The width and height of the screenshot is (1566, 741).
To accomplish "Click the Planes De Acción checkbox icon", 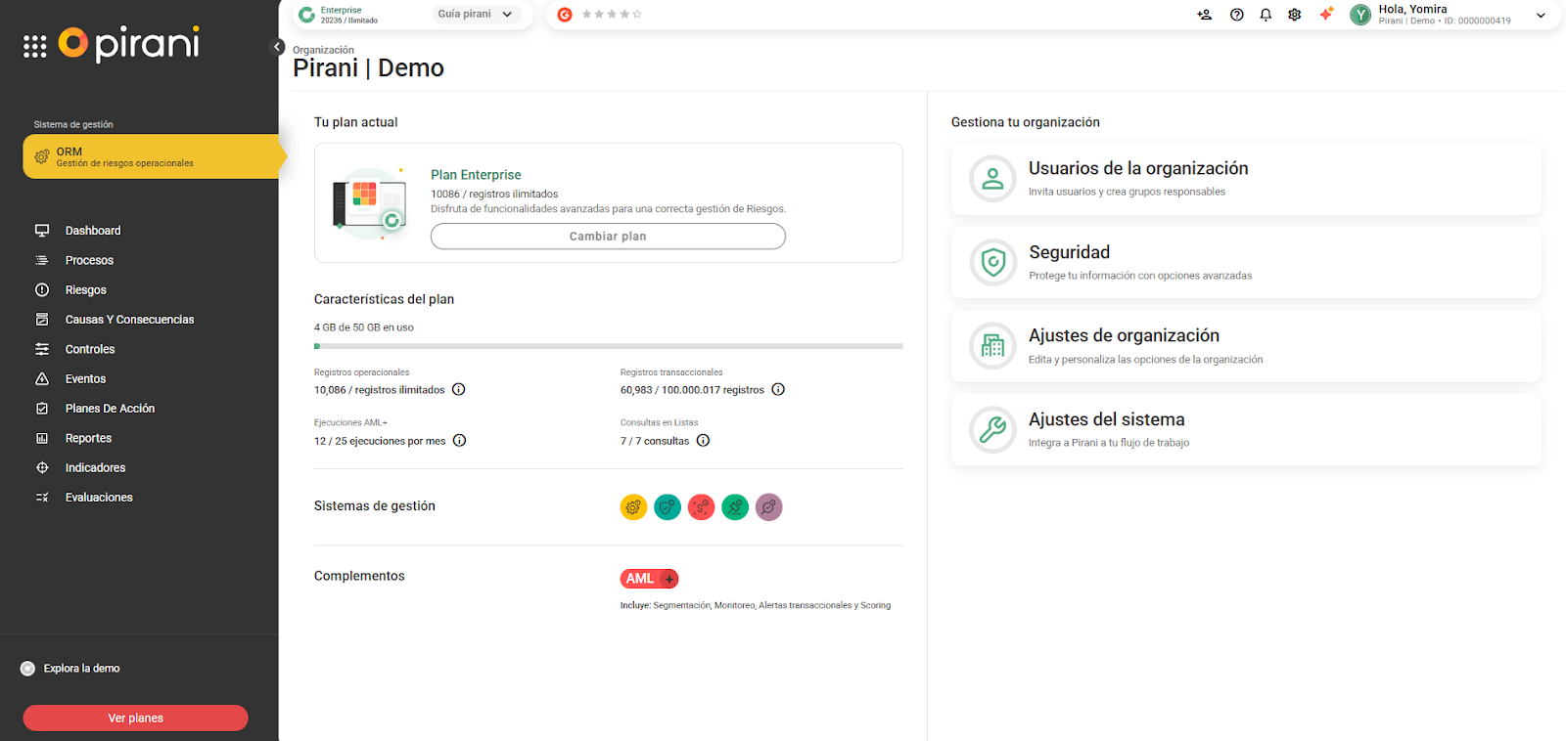I will 42,409.
